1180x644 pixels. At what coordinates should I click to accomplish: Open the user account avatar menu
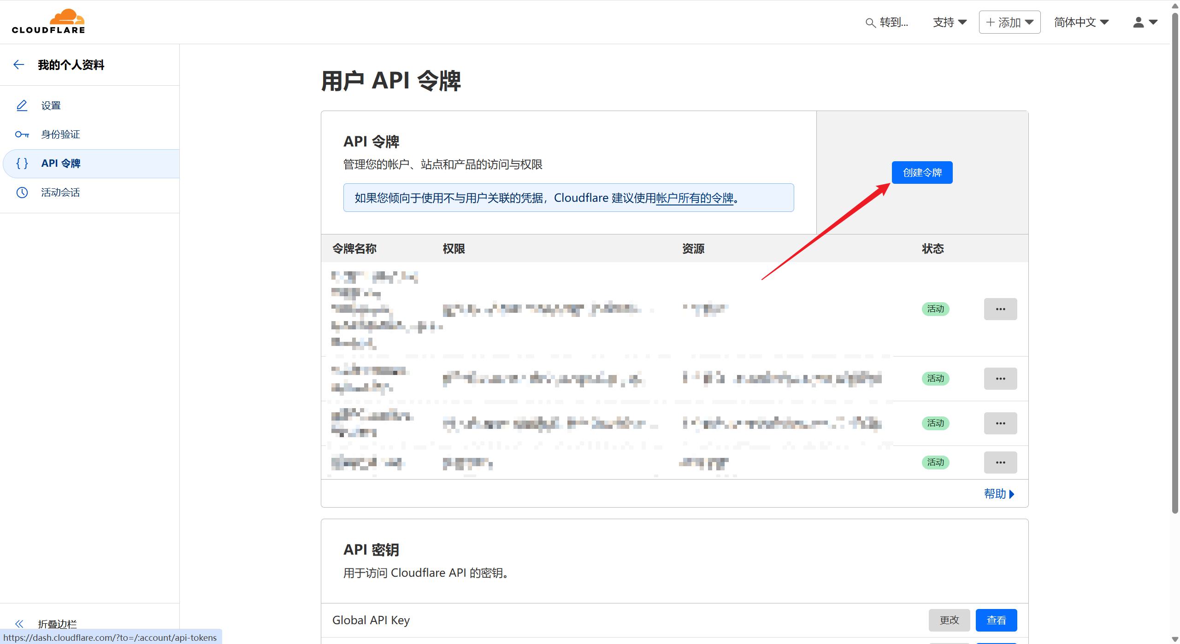1145,22
